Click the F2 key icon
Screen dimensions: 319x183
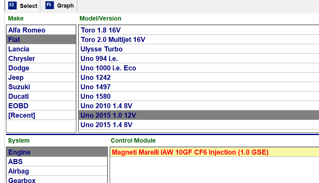(x=12, y=5)
